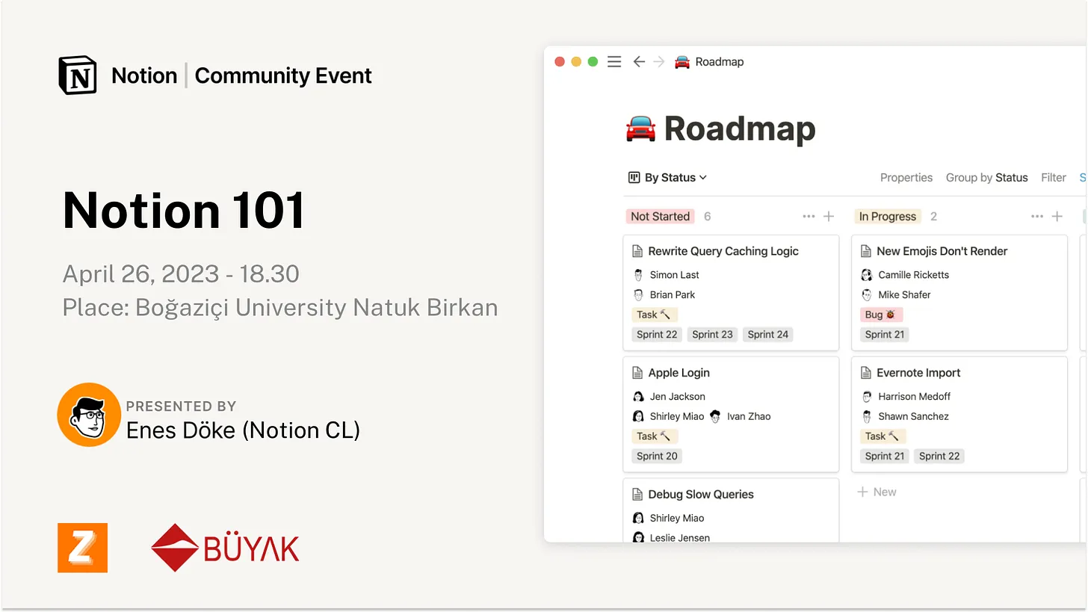Add a card with the In Progress plus icon

[x=1057, y=217]
